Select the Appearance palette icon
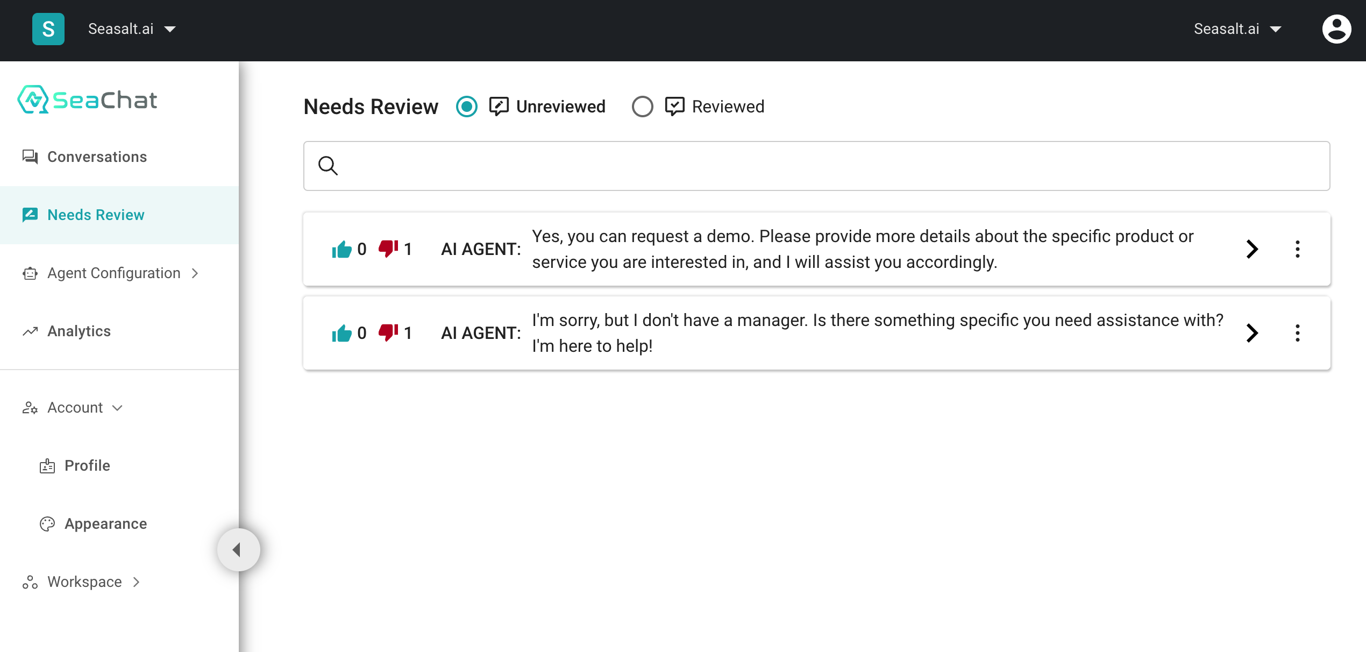1366x652 pixels. (47, 523)
